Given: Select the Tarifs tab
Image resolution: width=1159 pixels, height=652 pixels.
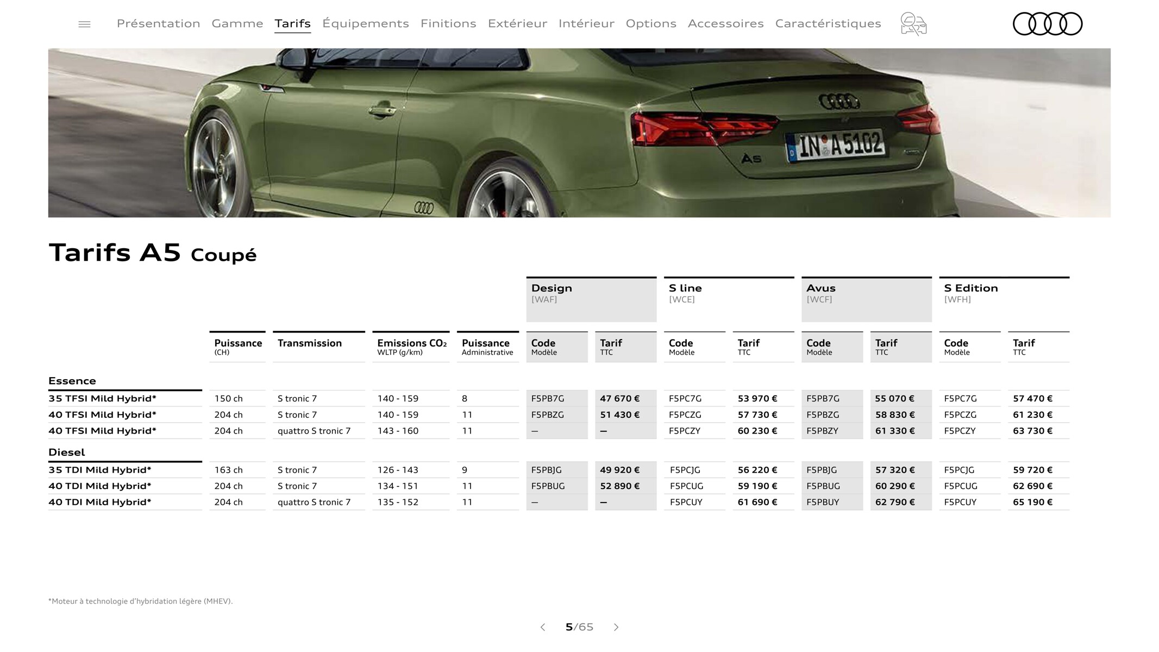Looking at the screenshot, I should click(292, 23).
